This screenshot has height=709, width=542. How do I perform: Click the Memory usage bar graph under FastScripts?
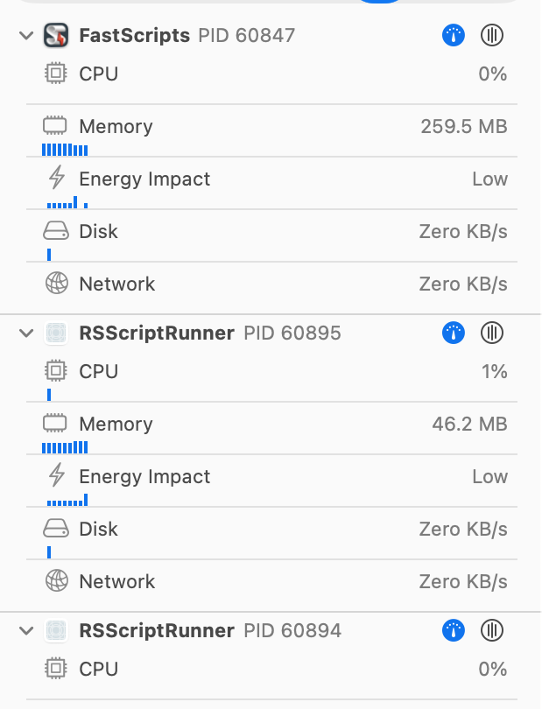point(65,150)
